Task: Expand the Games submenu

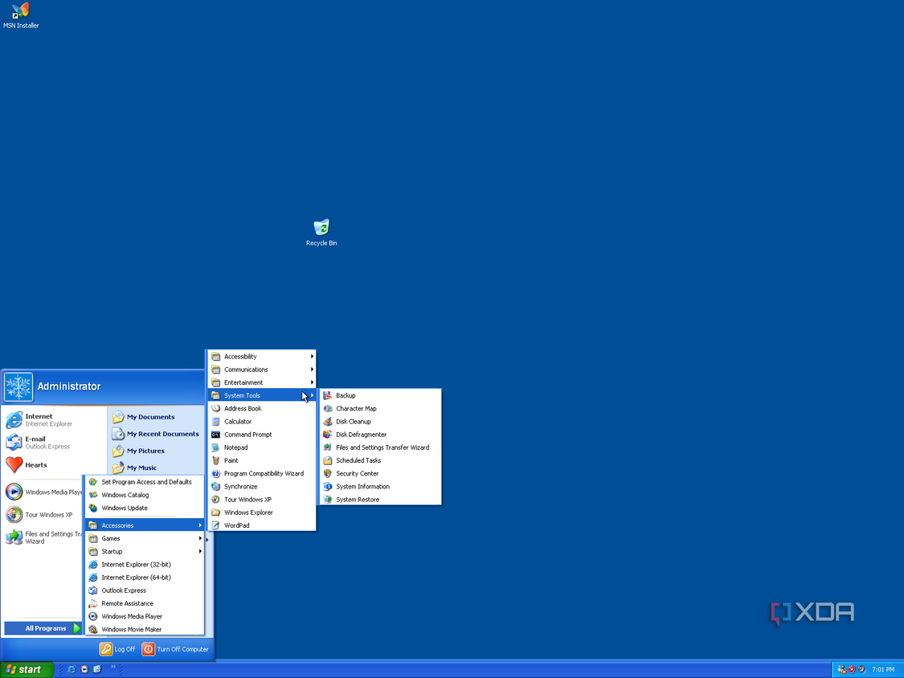Action: [145, 538]
